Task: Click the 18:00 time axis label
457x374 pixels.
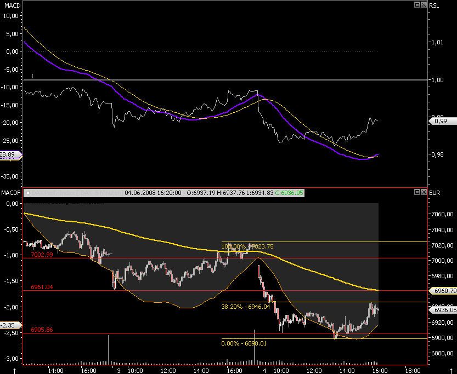Action: pos(413,371)
